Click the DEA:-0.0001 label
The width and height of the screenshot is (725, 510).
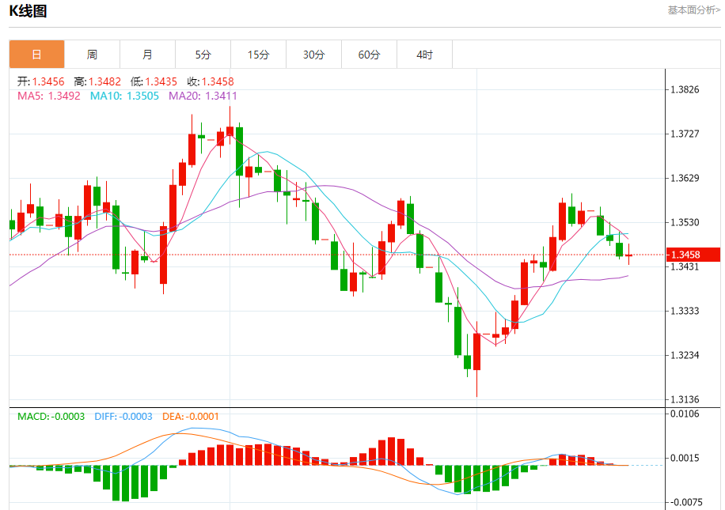pos(191,417)
